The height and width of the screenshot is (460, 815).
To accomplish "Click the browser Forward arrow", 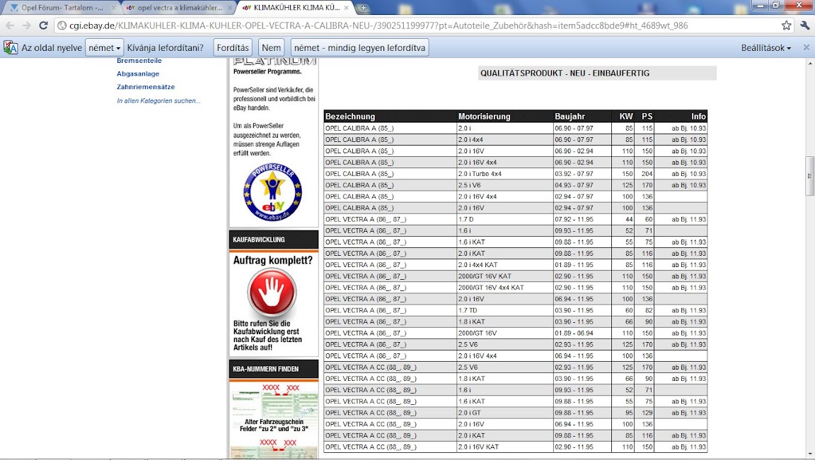I will pyautogui.click(x=26, y=25).
